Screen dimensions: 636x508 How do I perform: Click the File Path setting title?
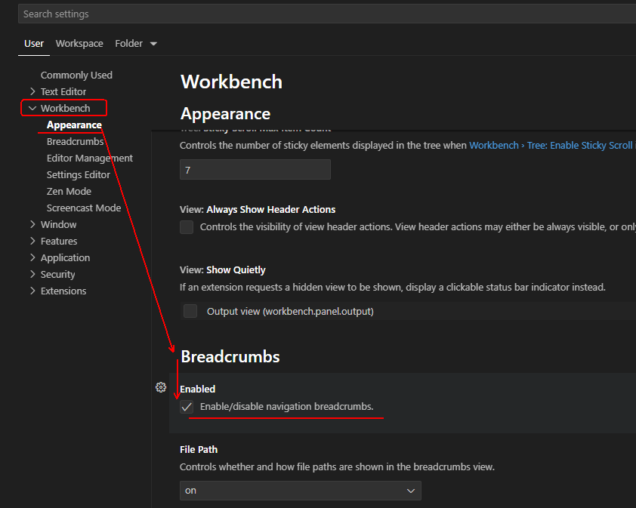pyautogui.click(x=199, y=449)
